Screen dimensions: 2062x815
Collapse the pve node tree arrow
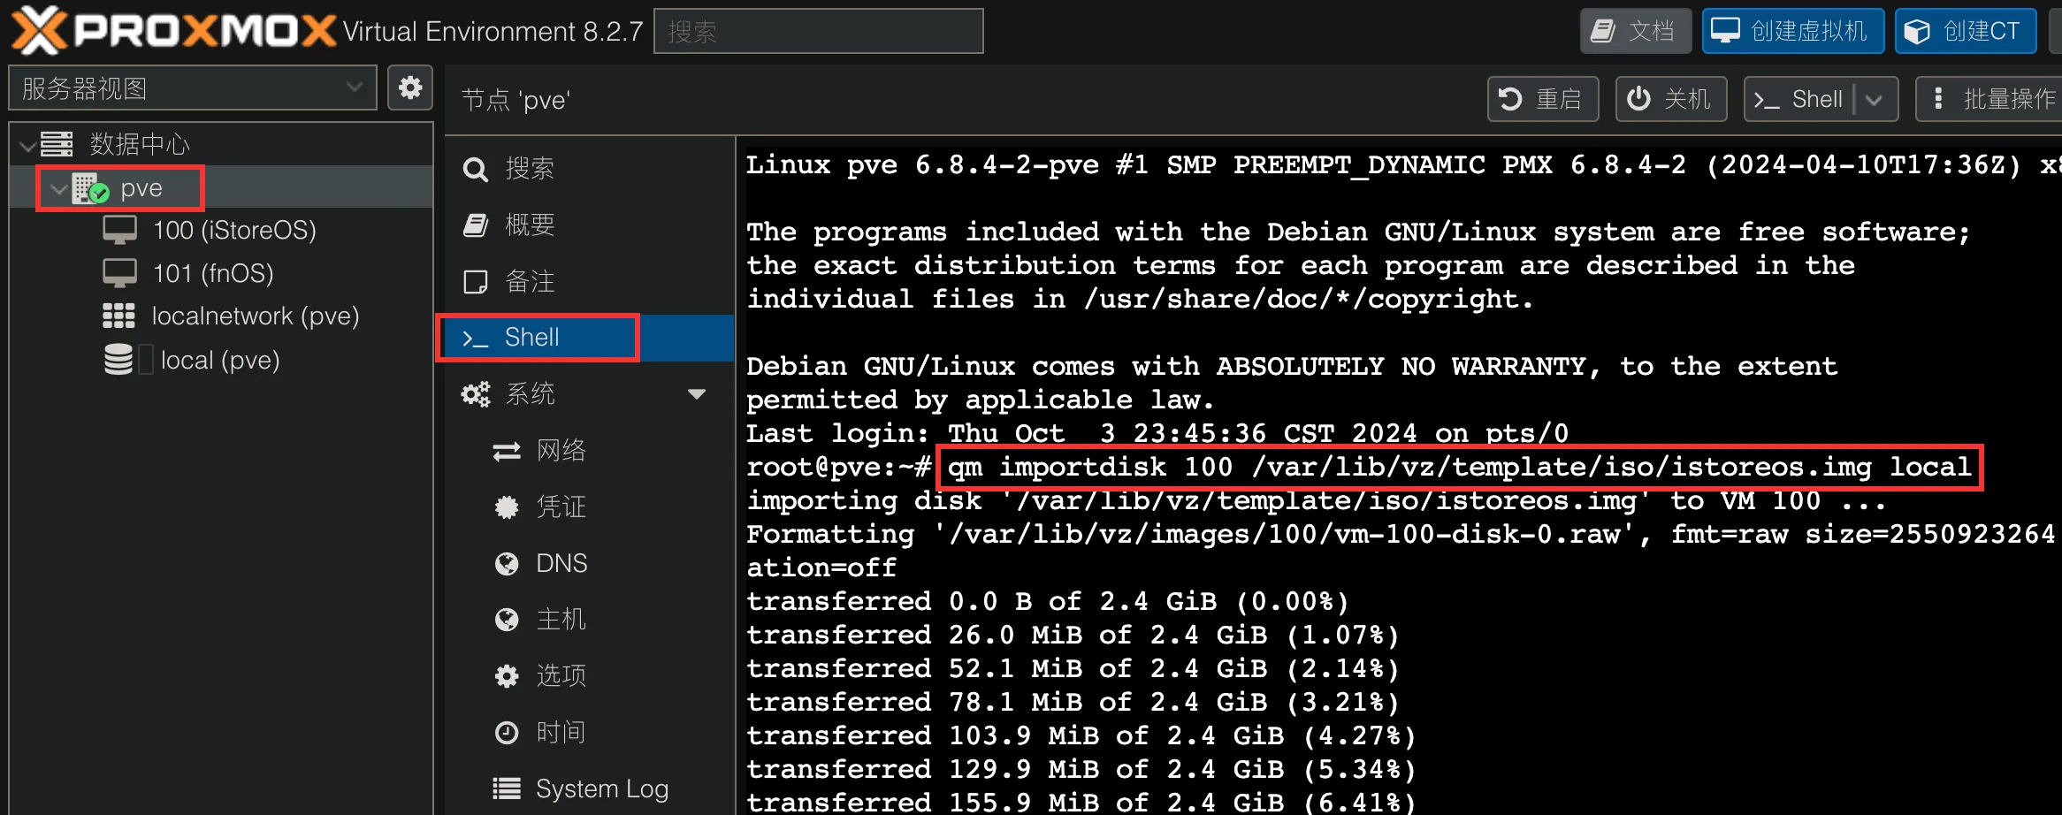[59, 189]
